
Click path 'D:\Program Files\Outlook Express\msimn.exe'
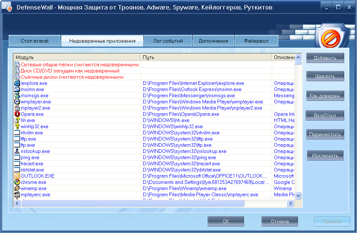192,90
